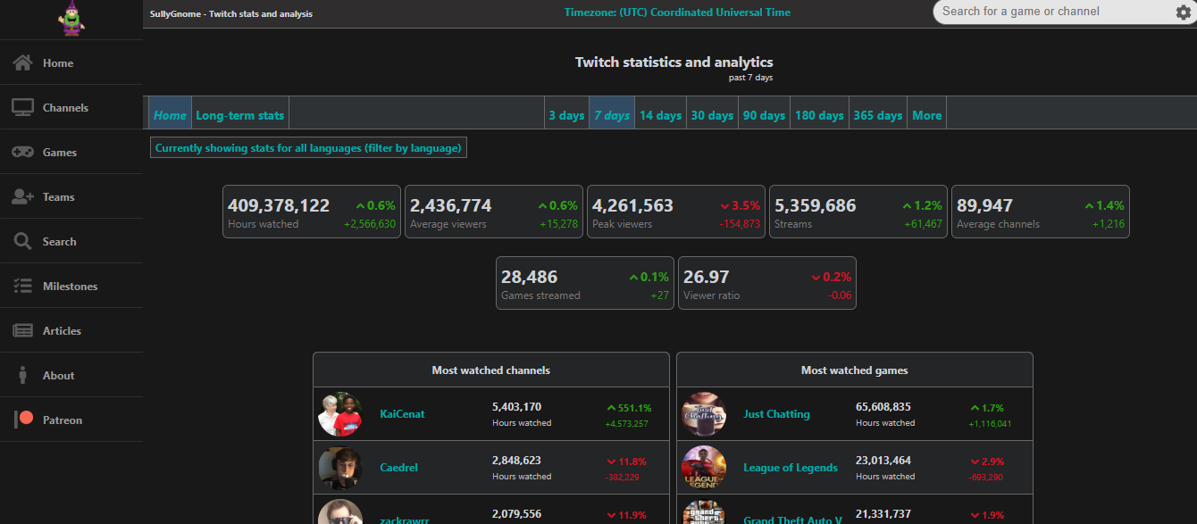Open Milestones via the checklist icon
Image resolution: width=1197 pixels, height=524 pixels.
pos(22,287)
